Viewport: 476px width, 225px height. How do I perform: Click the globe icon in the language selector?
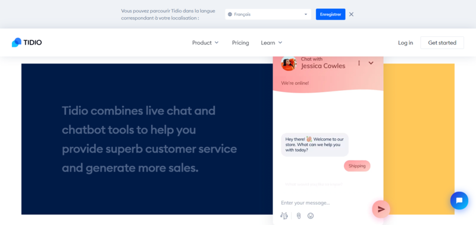[230, 14]
